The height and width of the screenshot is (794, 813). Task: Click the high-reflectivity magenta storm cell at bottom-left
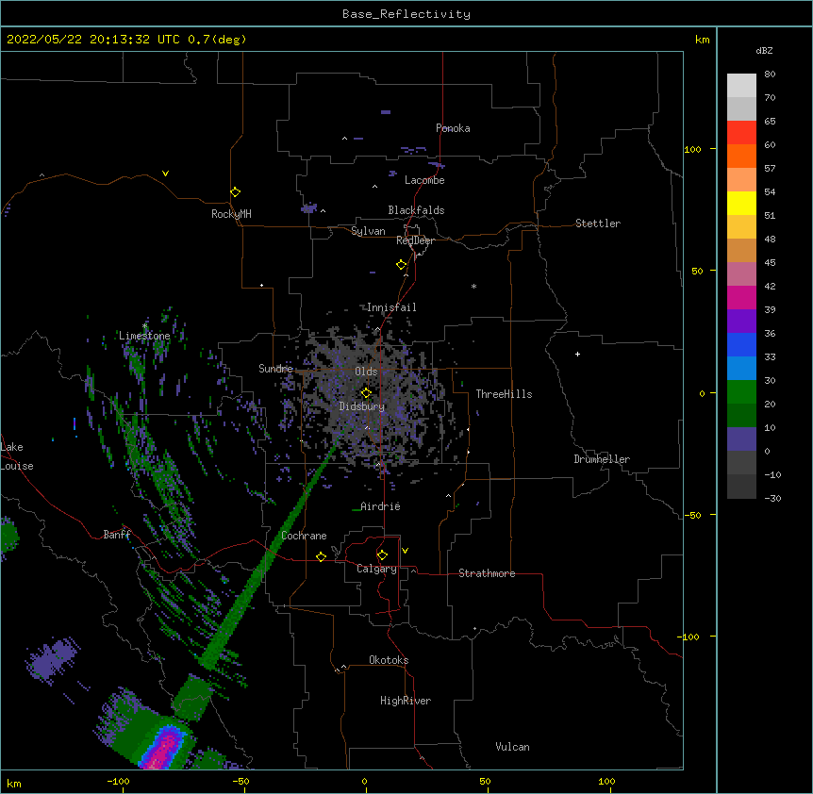point(165,749)
